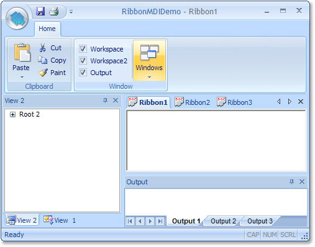Select the Ribbon2 document tab
Screen dimensions: 315x247
pyautogui.click(x=192, y=102)
